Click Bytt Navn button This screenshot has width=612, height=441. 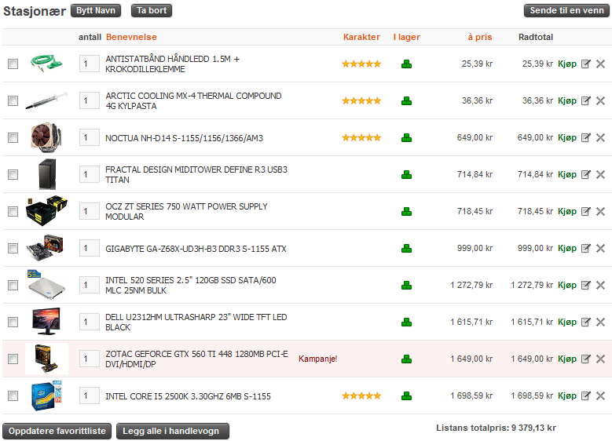coord(96,10)
